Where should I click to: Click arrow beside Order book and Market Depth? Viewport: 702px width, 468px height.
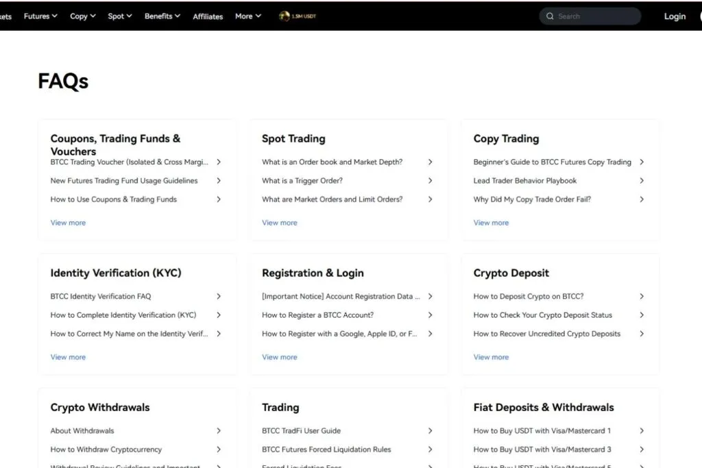(x=431, y=162)
